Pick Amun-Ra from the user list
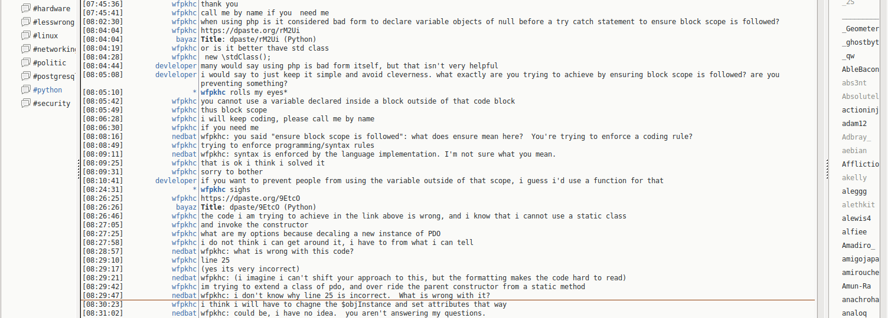Viewport: 888px width, 318px height. [x=856, y=286]
